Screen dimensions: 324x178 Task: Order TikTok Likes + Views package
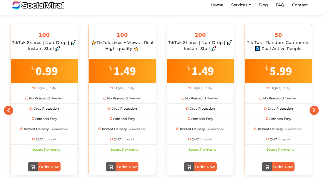click(x=122, y=167)
